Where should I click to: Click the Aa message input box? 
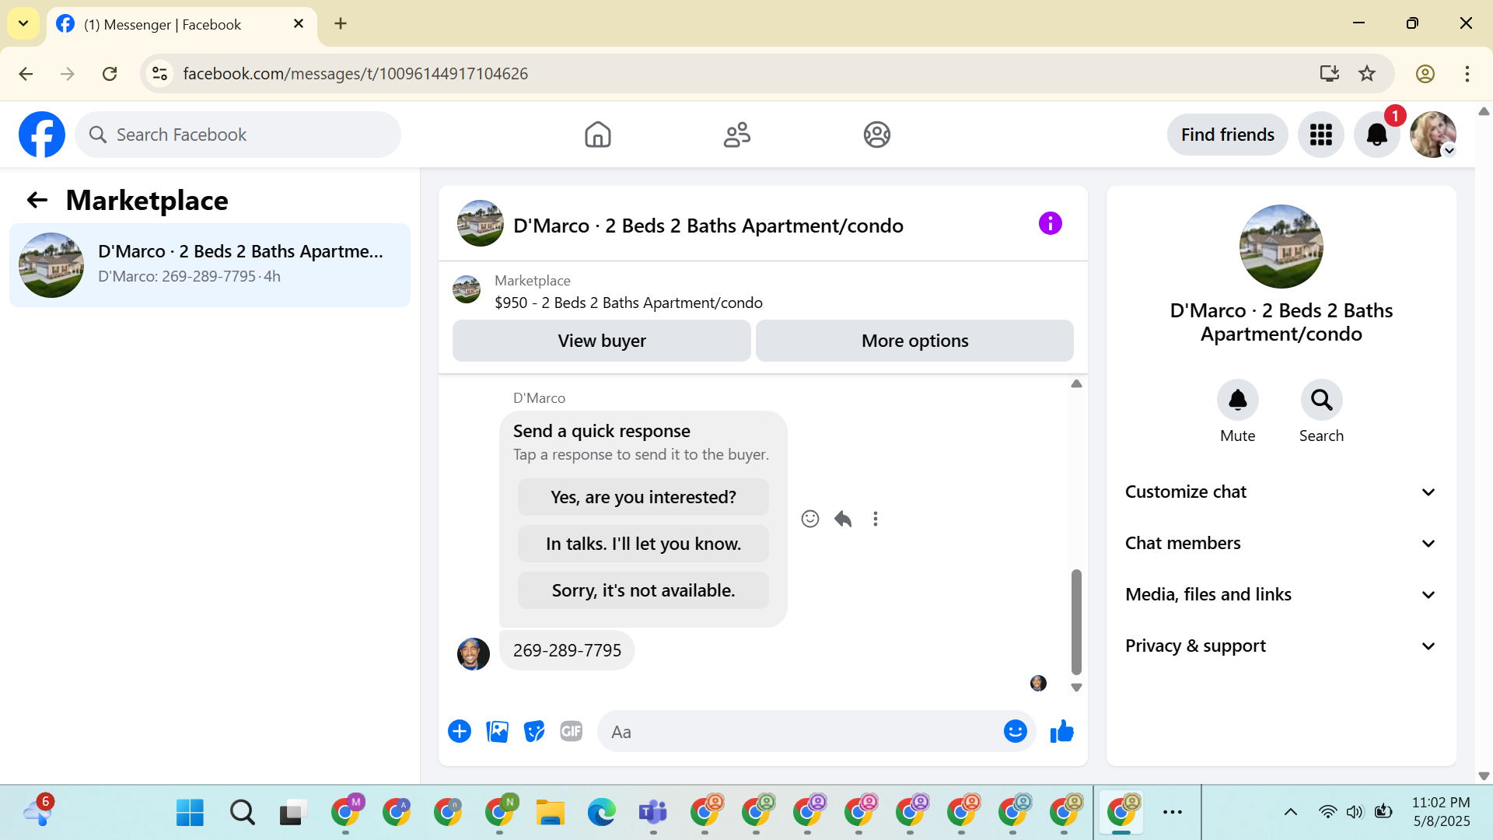click(801, 731)
